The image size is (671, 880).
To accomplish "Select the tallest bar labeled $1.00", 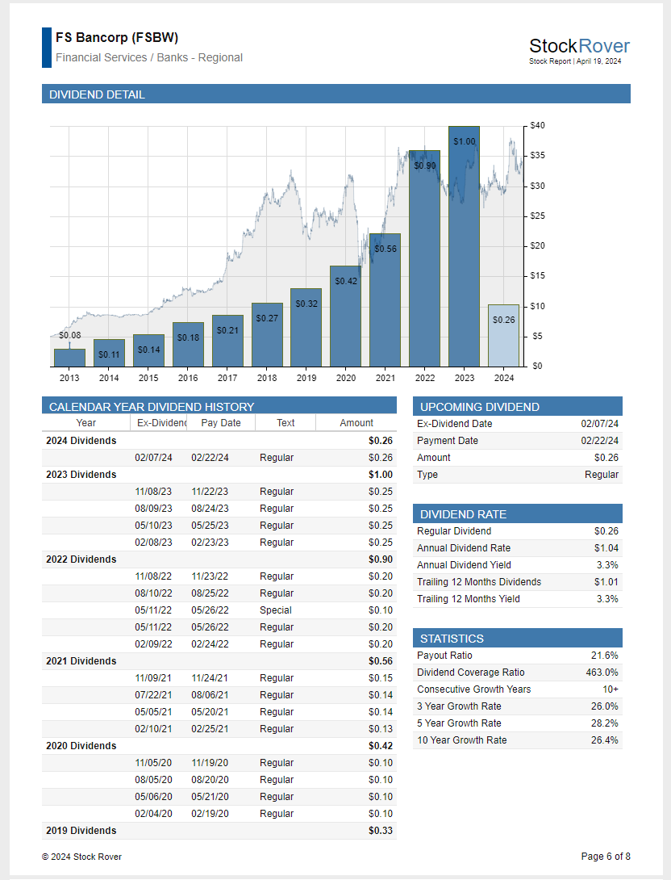I will [x=465, y=246].
